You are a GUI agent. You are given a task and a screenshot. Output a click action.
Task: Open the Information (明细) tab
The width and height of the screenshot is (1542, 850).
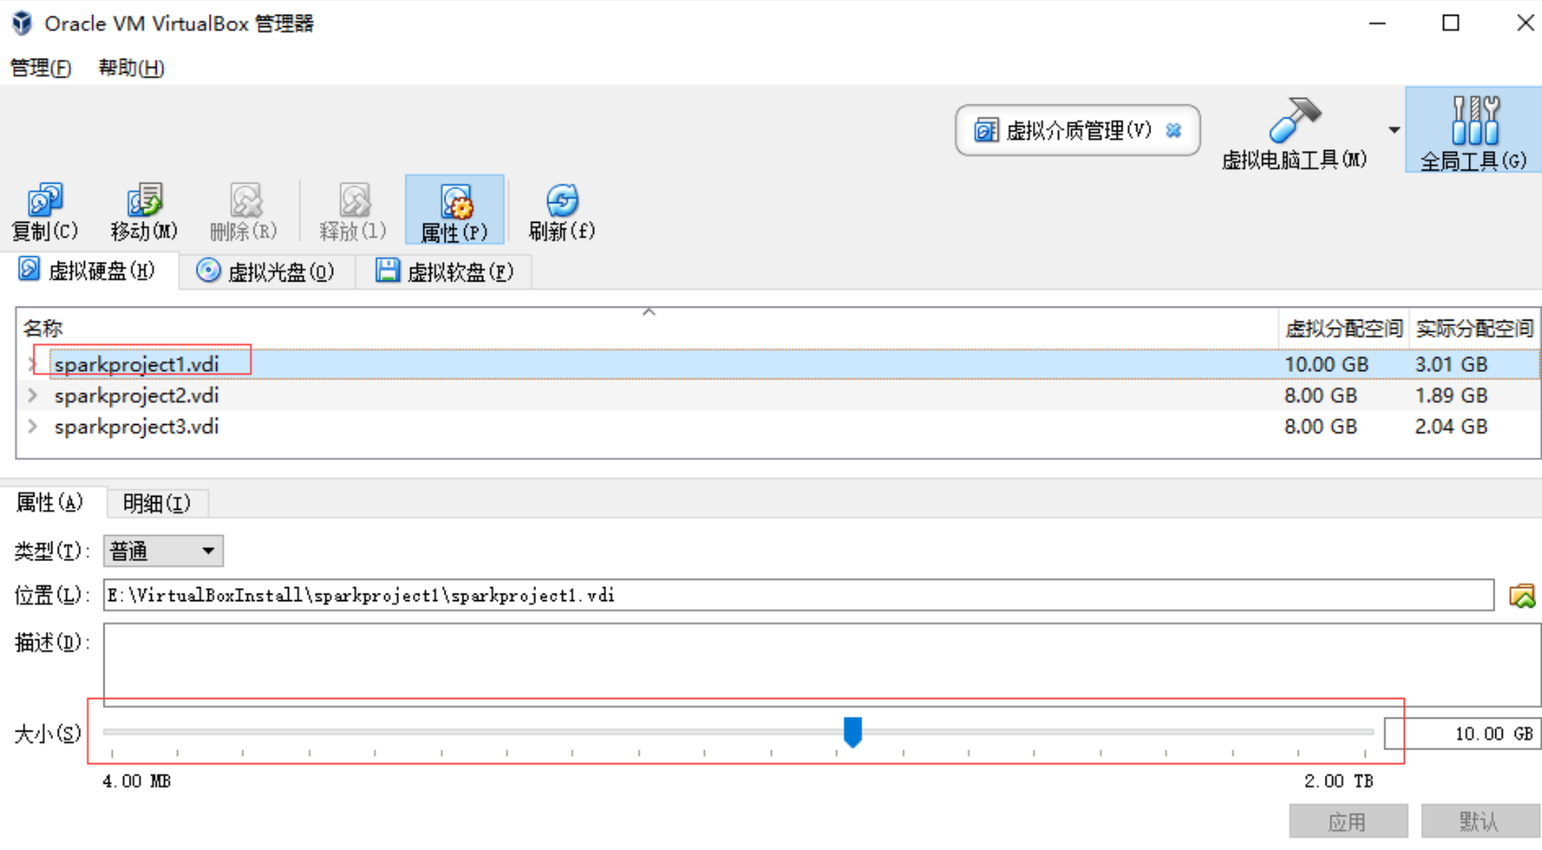coord(157,503)
